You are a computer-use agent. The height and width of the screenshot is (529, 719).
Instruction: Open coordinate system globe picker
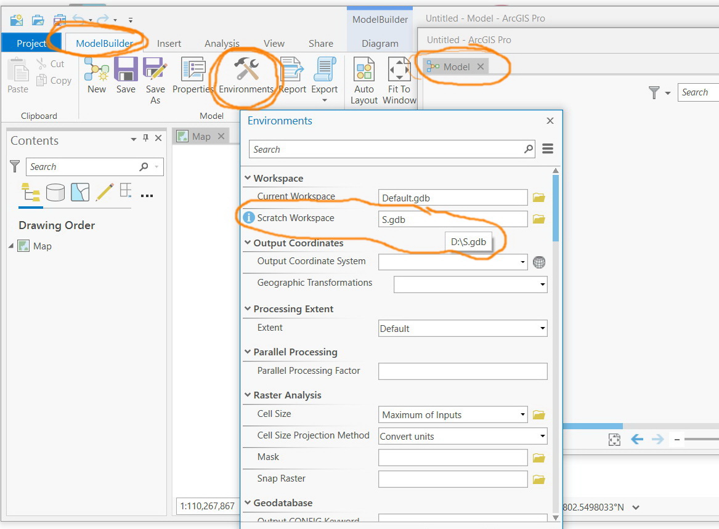(x=539, y=262)
